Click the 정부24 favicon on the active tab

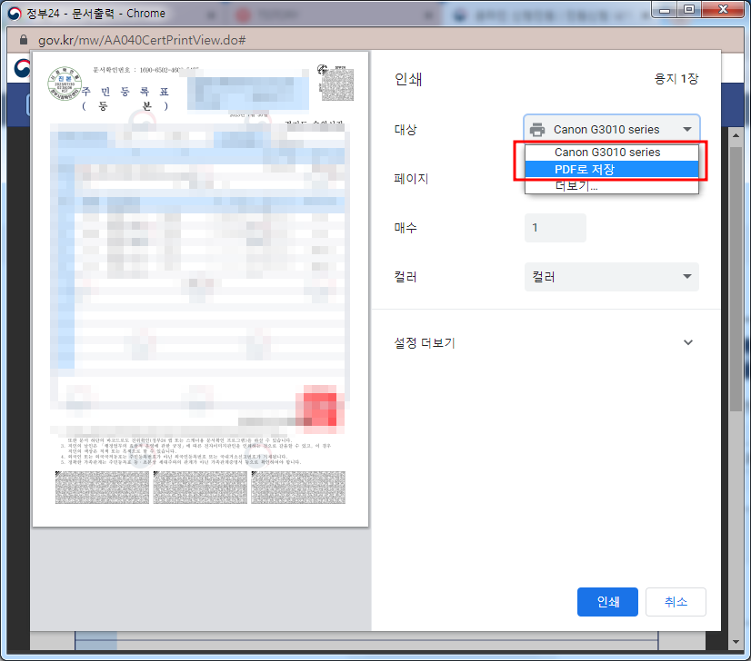[13, 13]
